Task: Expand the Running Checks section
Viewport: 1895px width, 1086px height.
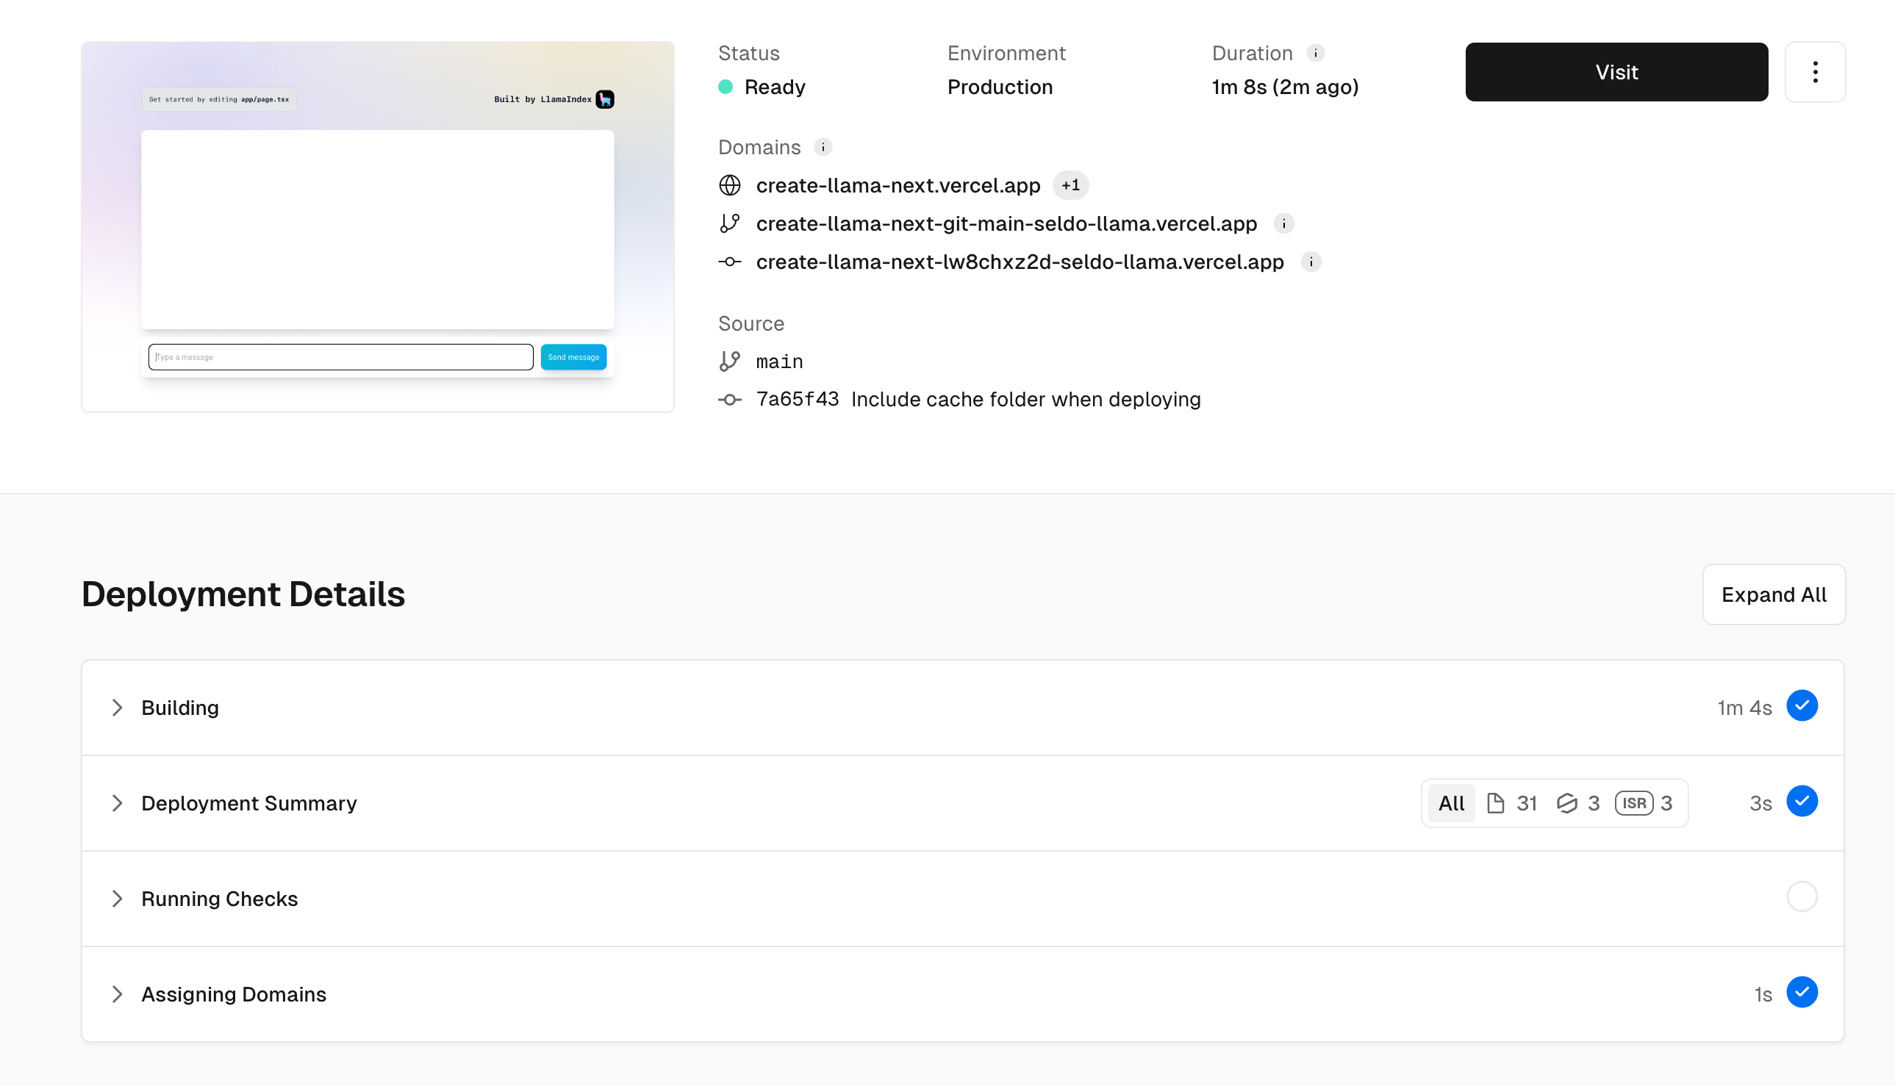Action: coord(117,899)
